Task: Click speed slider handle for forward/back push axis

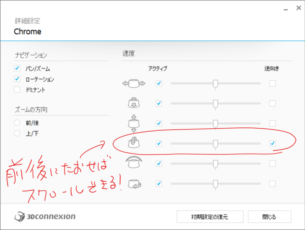Action: pyautogui.click(x=215, y=104)
